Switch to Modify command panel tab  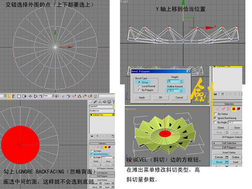95,102
